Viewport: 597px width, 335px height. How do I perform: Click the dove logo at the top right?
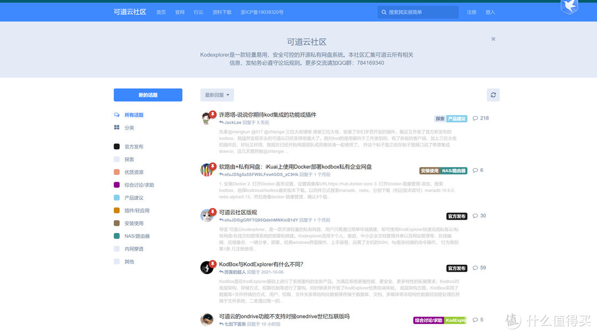[x=569, y=8]
